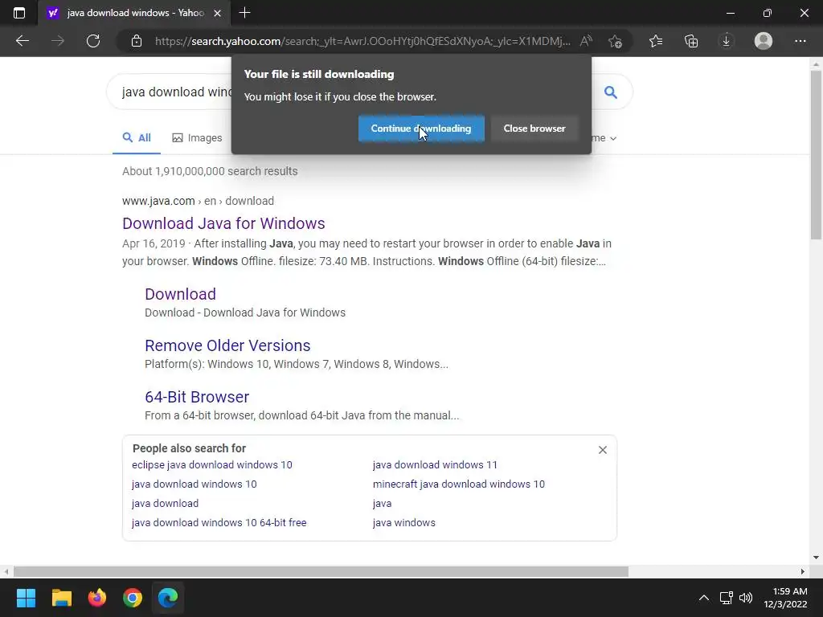Open the Download sublink
The image size is (823, 617).
tap(181, 294)
